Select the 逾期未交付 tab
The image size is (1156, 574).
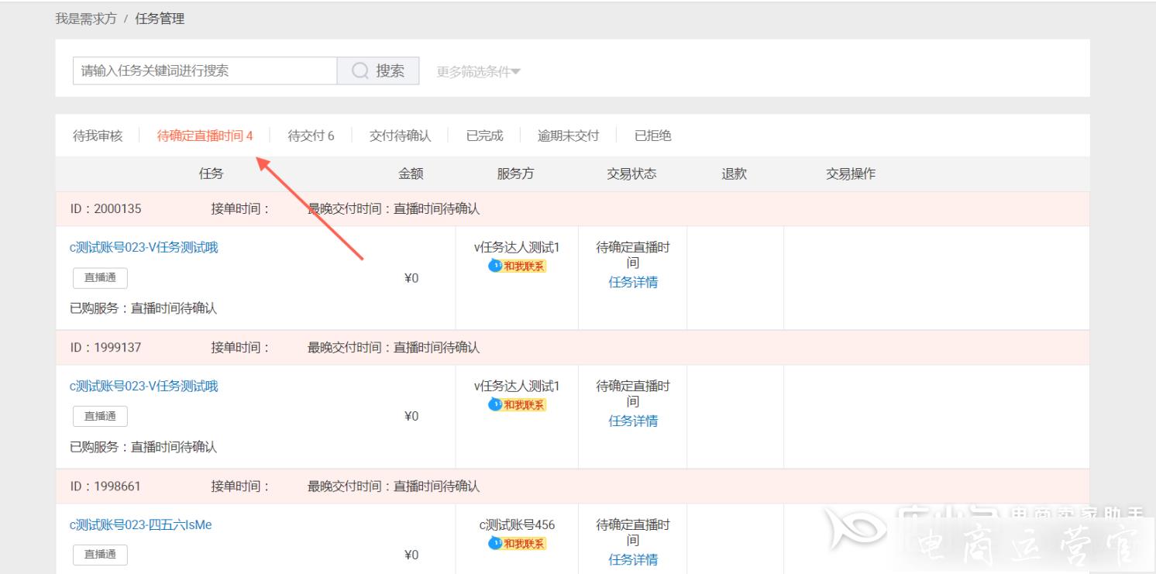tap(569, 136)
